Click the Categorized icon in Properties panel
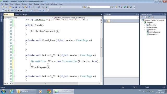Viewport: 167px width, 94px height. tap(105, 21)
